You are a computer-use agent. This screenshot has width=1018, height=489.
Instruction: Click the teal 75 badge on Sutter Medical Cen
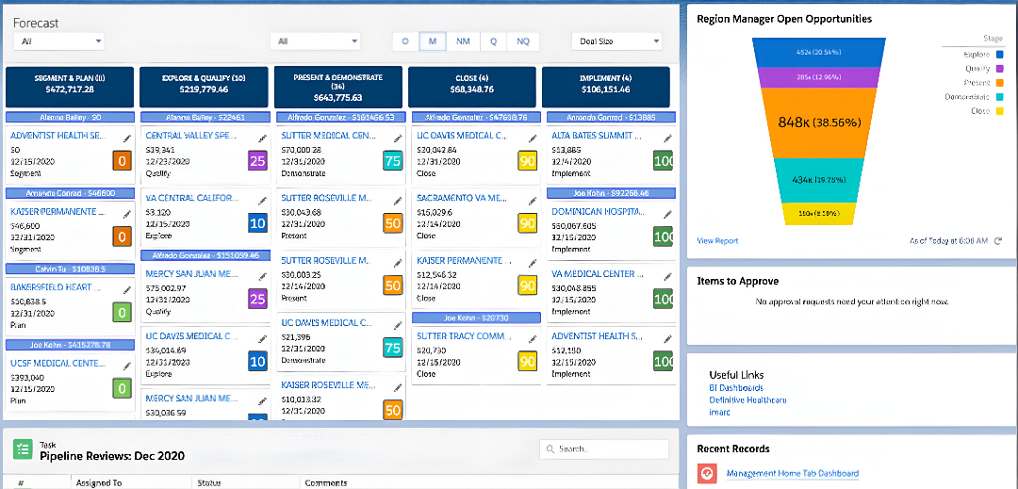392,160
